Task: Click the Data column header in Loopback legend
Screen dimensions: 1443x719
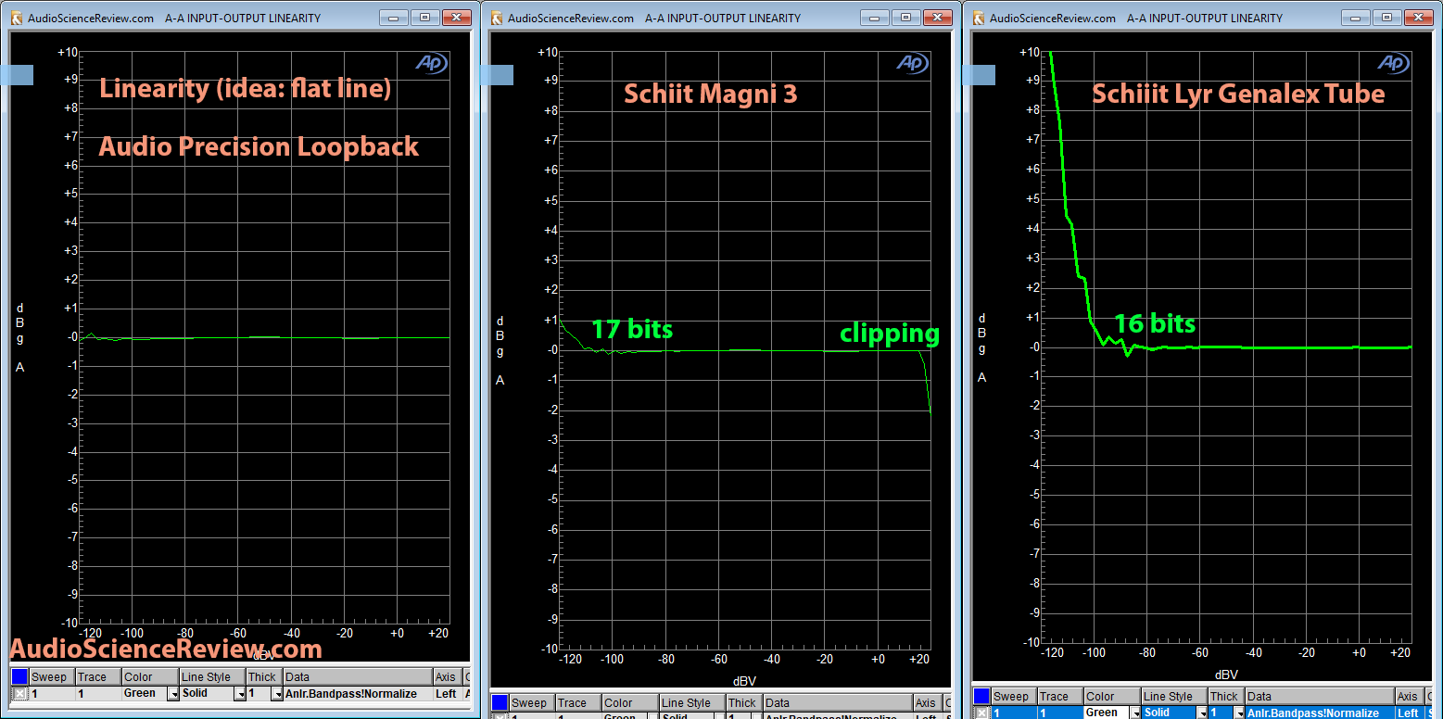Action: [x=358, y=677]
